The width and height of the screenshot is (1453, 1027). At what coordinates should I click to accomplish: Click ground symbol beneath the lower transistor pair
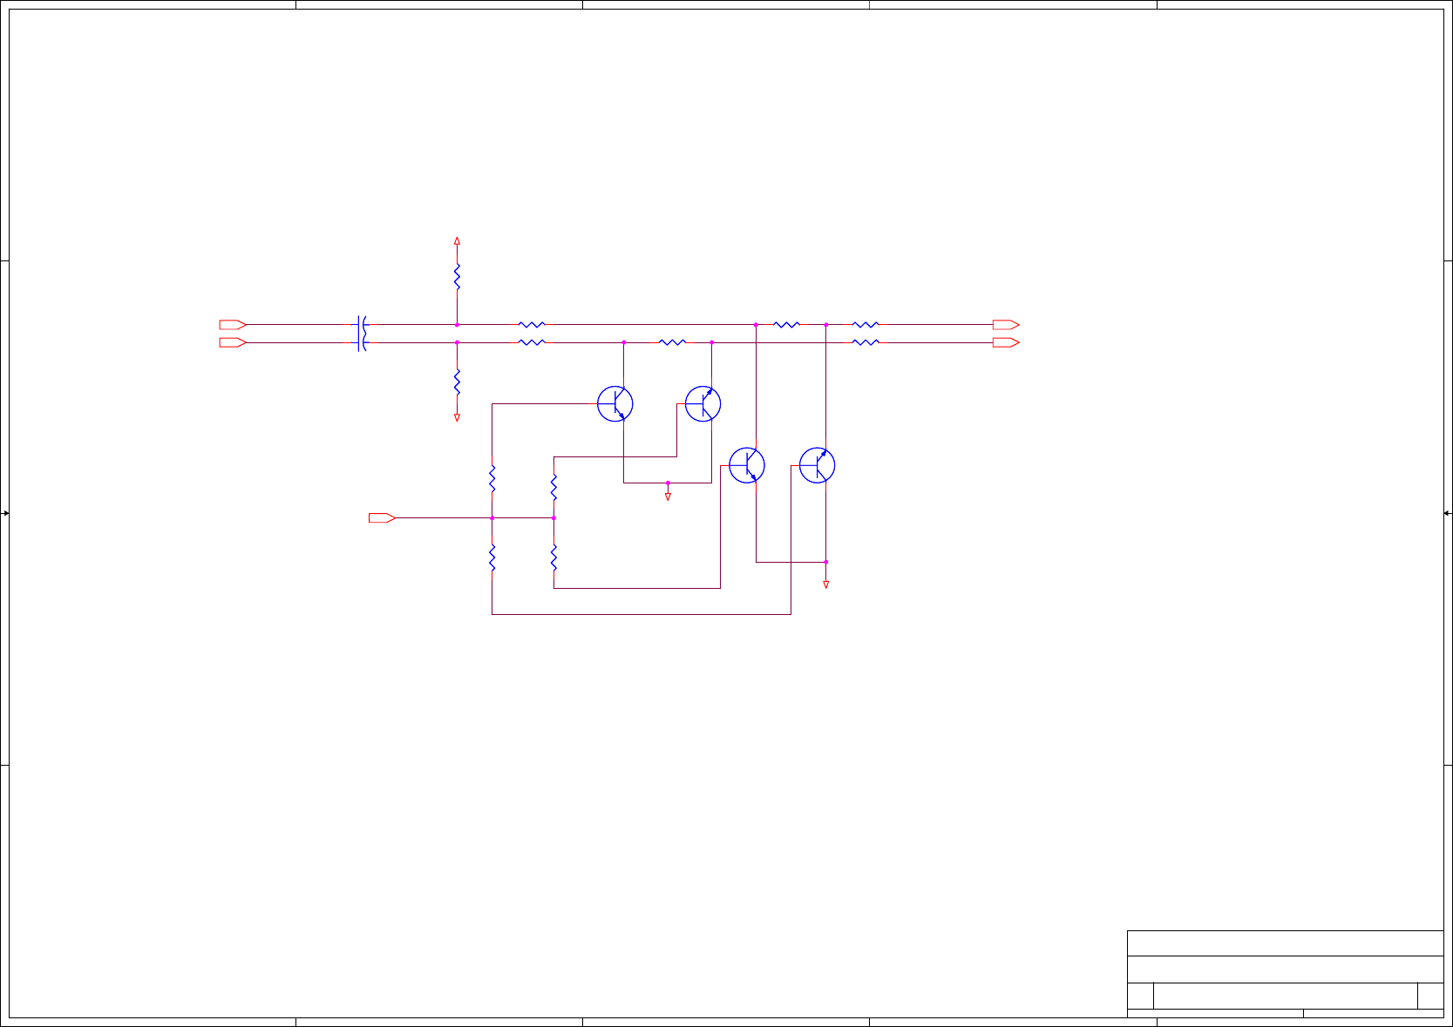pyautogui.click(x=826, y=585)
